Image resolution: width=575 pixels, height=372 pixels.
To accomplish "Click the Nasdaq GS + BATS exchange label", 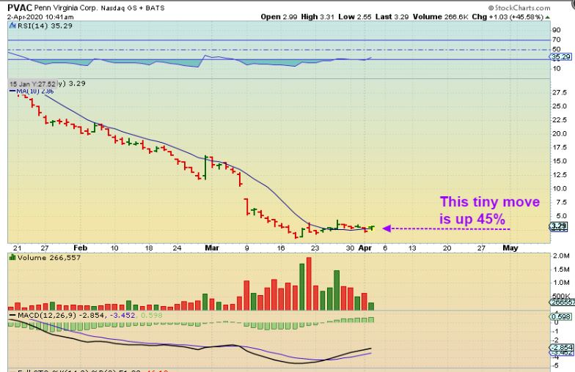I will click(x=132, y=8).
